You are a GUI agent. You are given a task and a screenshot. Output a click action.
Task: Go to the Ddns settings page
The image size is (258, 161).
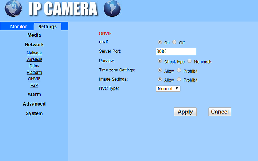point(34,66)
